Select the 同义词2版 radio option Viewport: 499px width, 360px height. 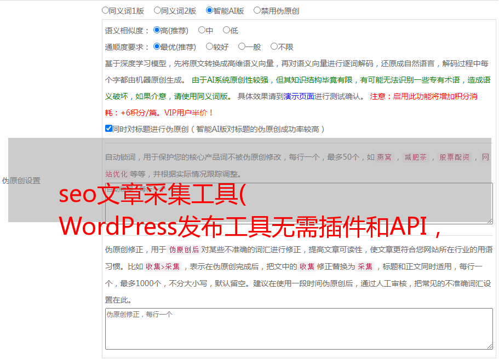tap(157, 10)
